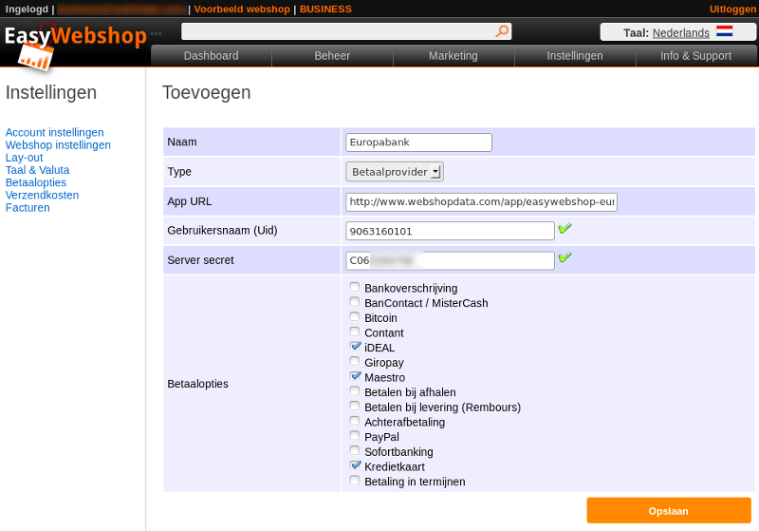The width and height of the screenshot is (759, 531).
Task: Click the green checkmark beside Server secret
Action: click(565, 257)
